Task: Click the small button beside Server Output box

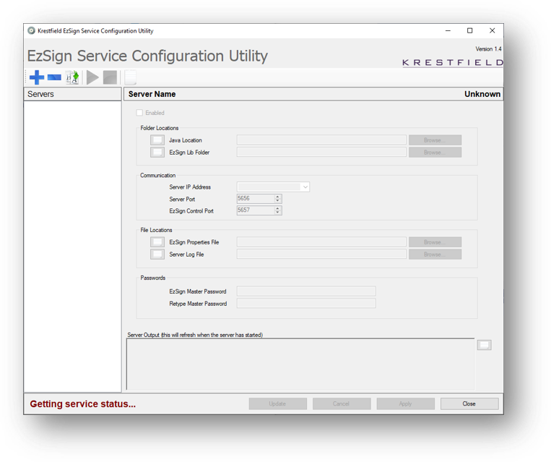Action: [x=485, y=345]
